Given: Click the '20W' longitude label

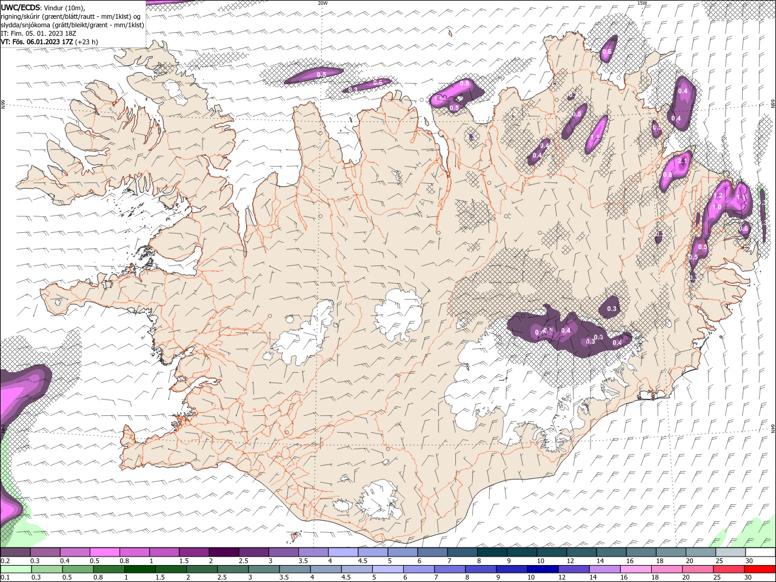Looking at the screenshot, I should click(323, 3).
